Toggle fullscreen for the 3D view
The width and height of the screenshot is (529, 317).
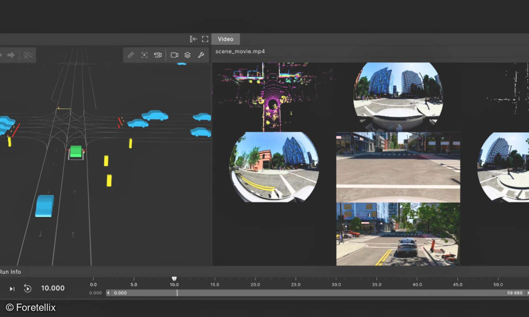tap(205, 39)
